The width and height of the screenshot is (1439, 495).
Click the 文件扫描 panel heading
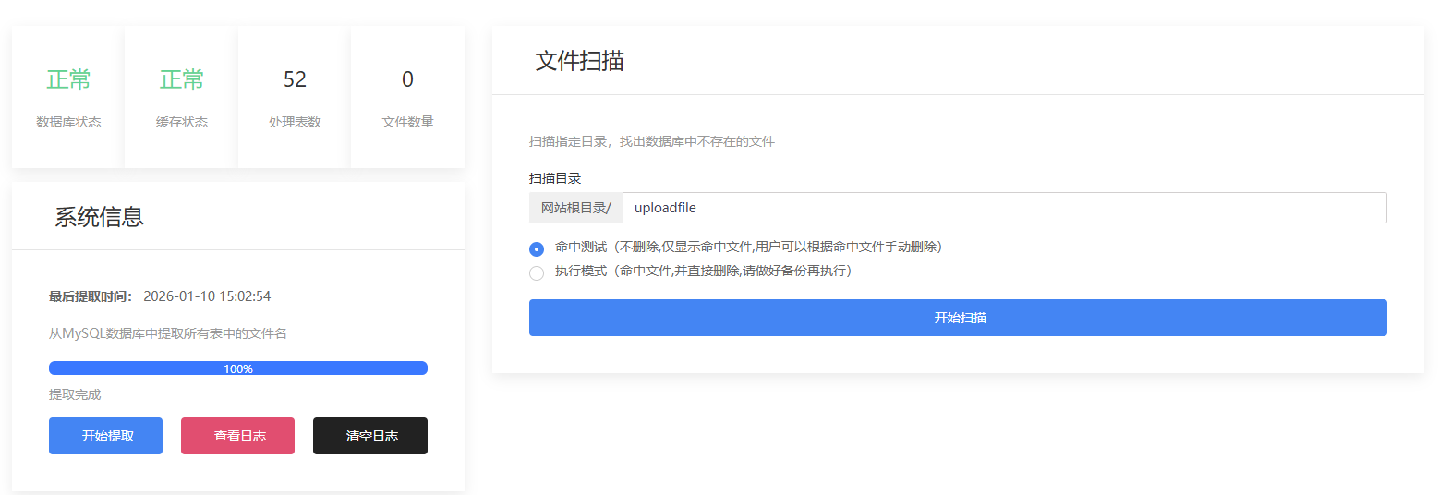(579, 61)
